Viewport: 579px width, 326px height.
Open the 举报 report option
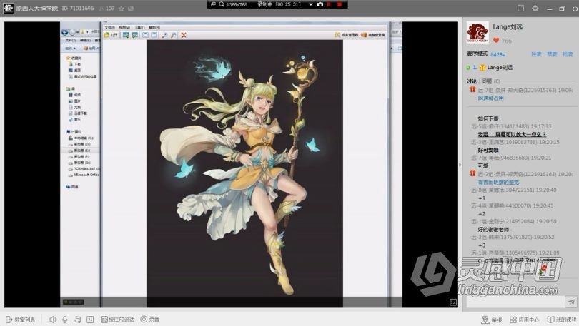coord(492,320)
